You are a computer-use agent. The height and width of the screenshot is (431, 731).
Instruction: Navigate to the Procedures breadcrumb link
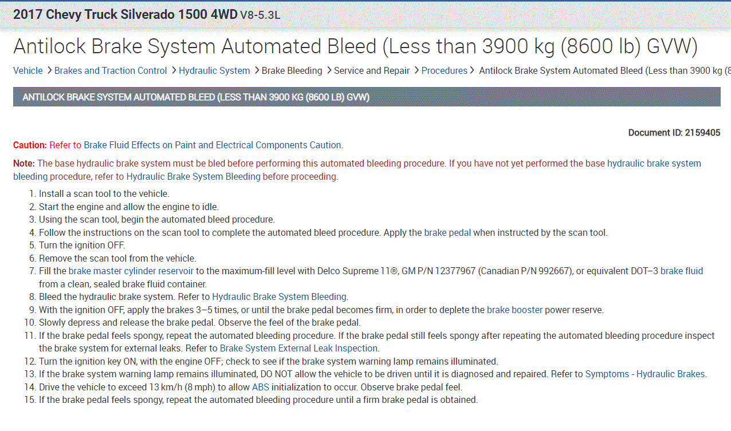coord(444,70)
